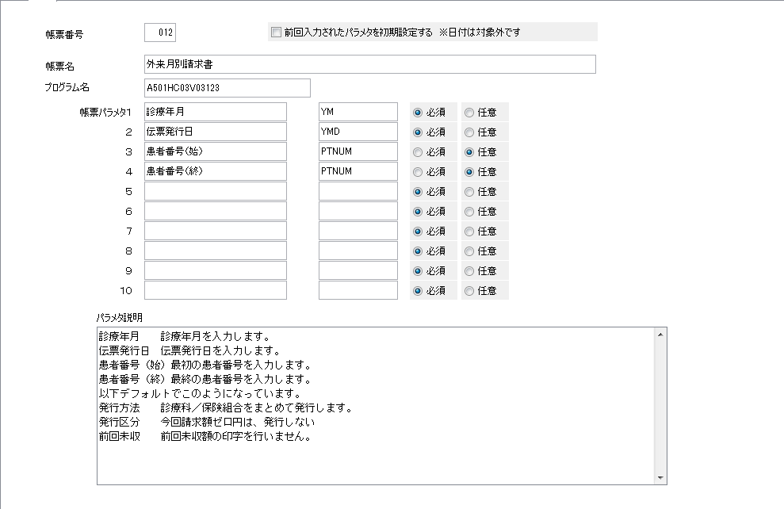Click the プログラム名 field
Screen dimensions: 784x509
pos(227,87)
